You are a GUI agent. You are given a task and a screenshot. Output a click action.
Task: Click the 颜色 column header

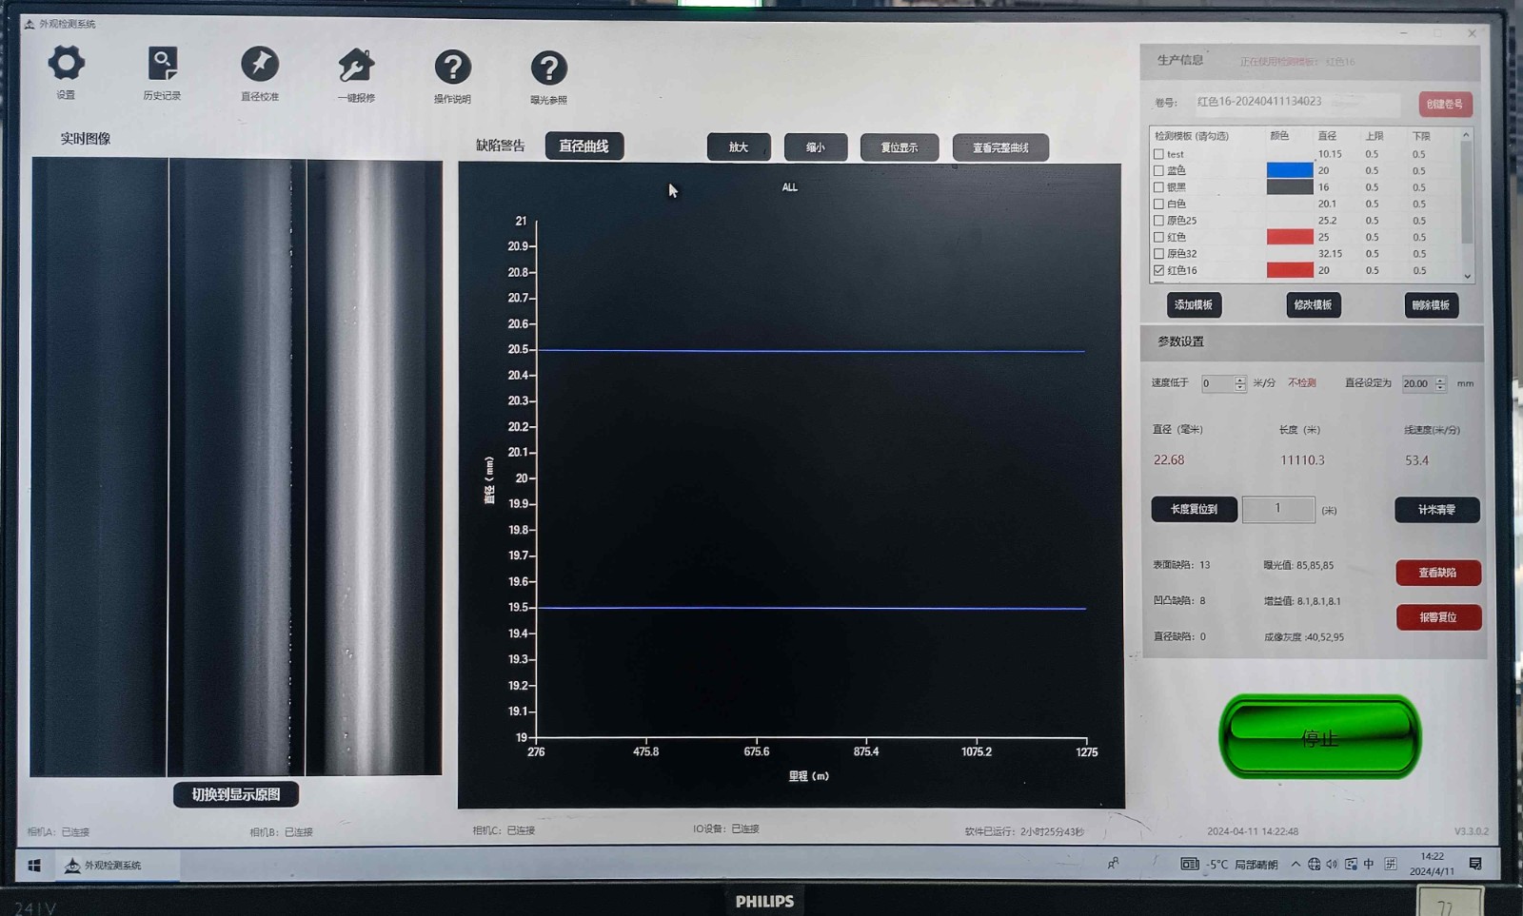pyautogui.click(x=1279, y=136)
